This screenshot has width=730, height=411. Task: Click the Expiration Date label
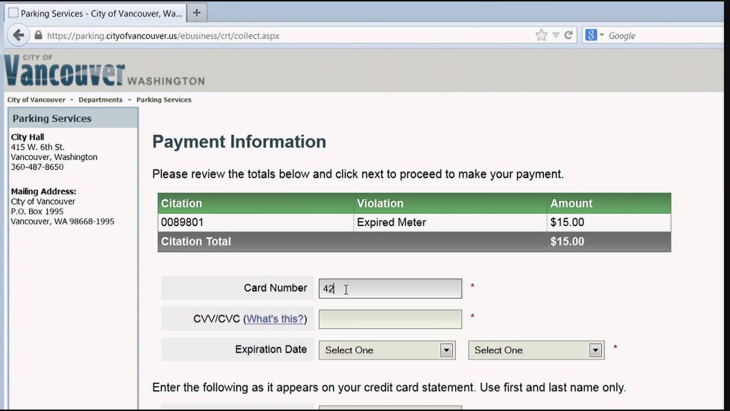[x=271, y=349]
